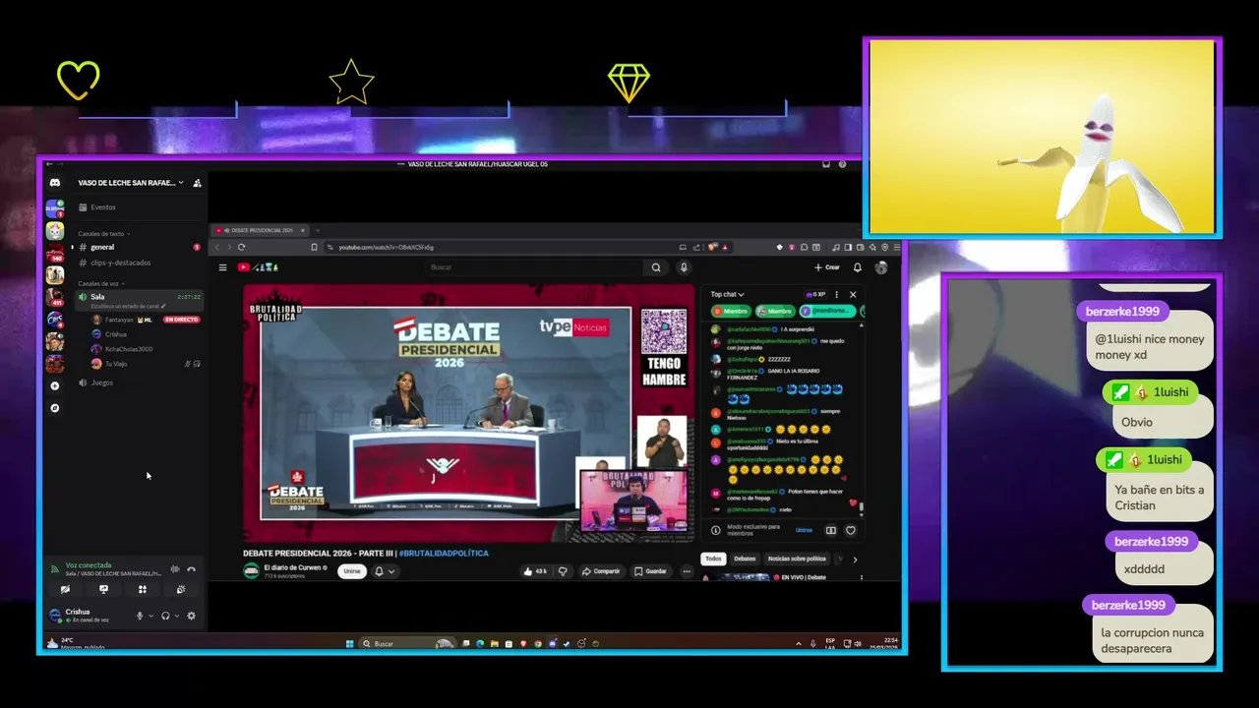Click the share screen icon in voice panel
The height and width of the screenshot is (708, 1259).
[103, 589]
